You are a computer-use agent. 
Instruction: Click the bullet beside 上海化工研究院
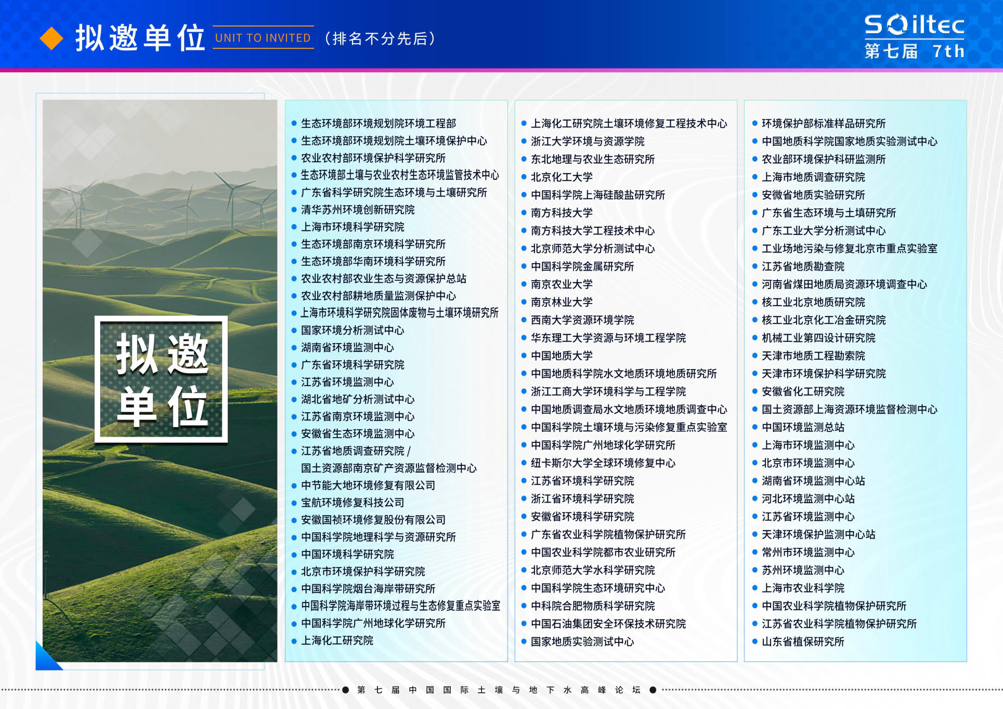pyautogui.click(x=294, y=640)
